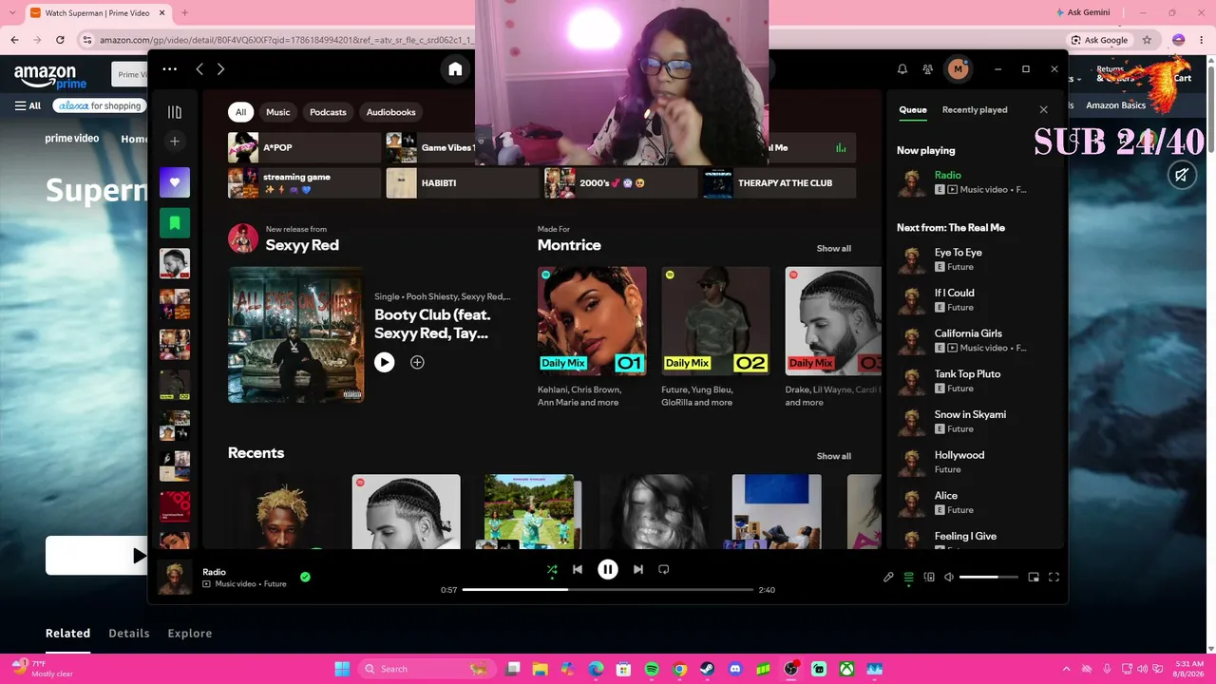This screenshot has height=684, width=1216.
Task: Open the 2000's playlist tile
Action: 620,182
